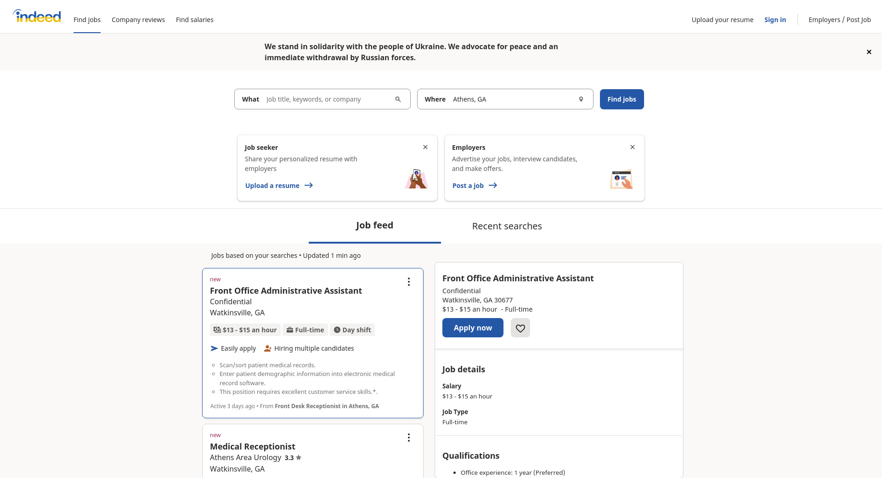Screen dimensions: 882x478
Task: Open Find salaries page
Action: coord(194,20)
